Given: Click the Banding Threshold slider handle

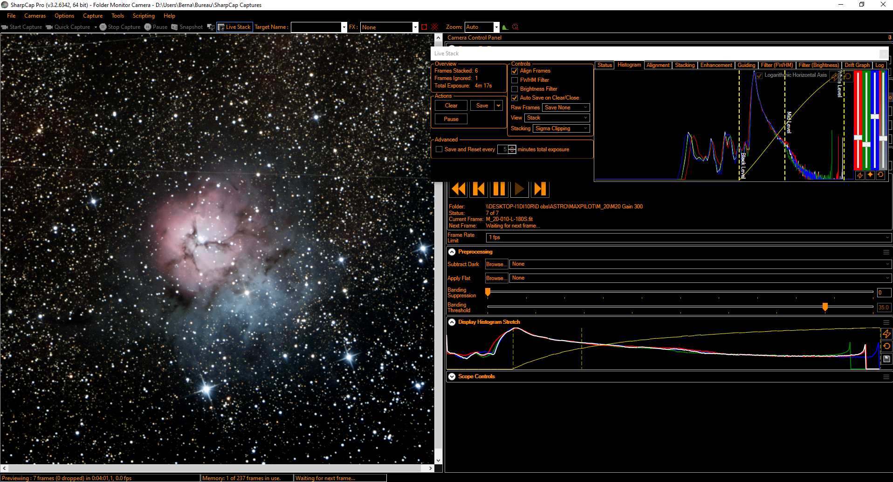Looking at the screenshot, I should 825,307.
